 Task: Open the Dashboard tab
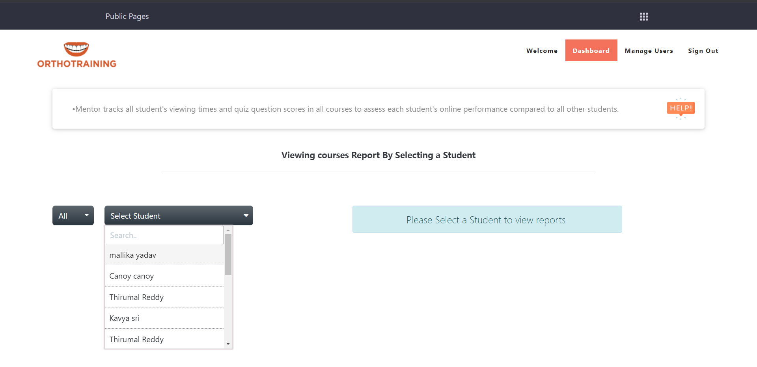[x=591, y=51]
